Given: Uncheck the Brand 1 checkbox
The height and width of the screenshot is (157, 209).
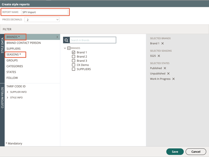Looking at the screenshot, I should coord(73,52).
